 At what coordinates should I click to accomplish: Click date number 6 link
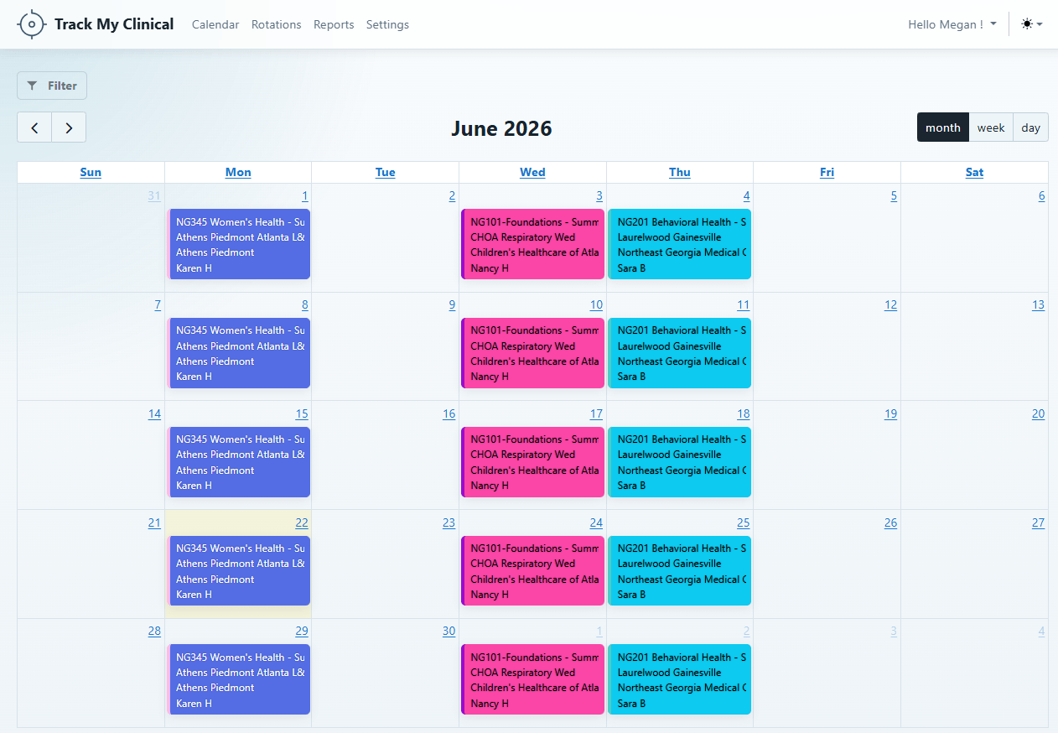[1042, 196]
